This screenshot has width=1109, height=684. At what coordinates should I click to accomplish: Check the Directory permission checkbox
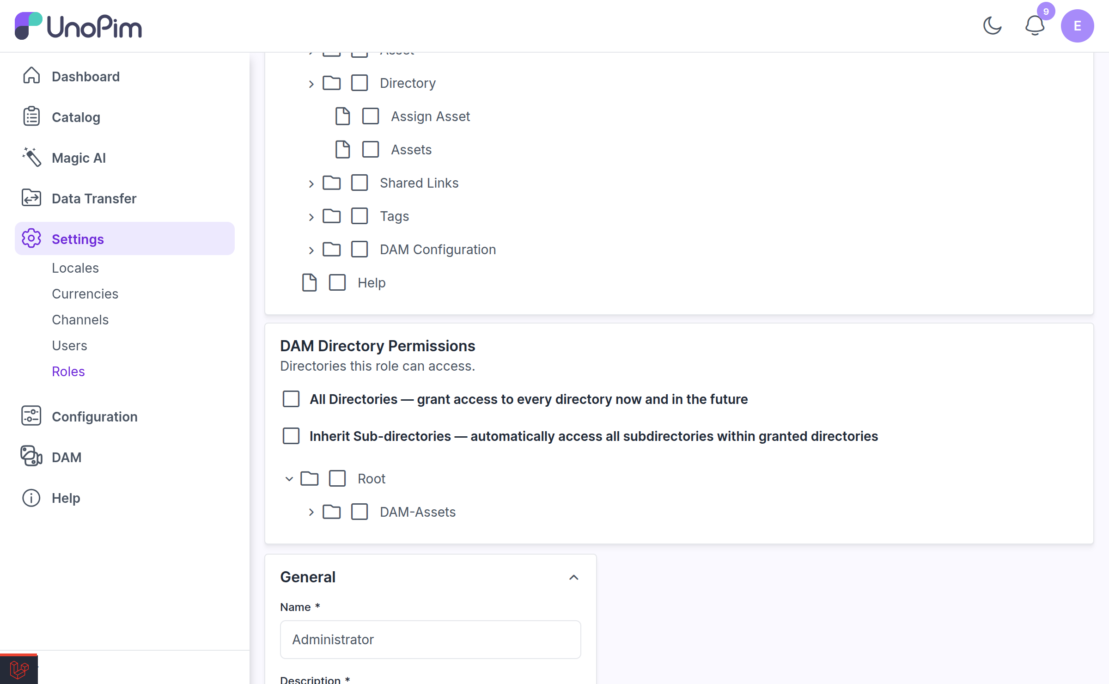[360, 83]
